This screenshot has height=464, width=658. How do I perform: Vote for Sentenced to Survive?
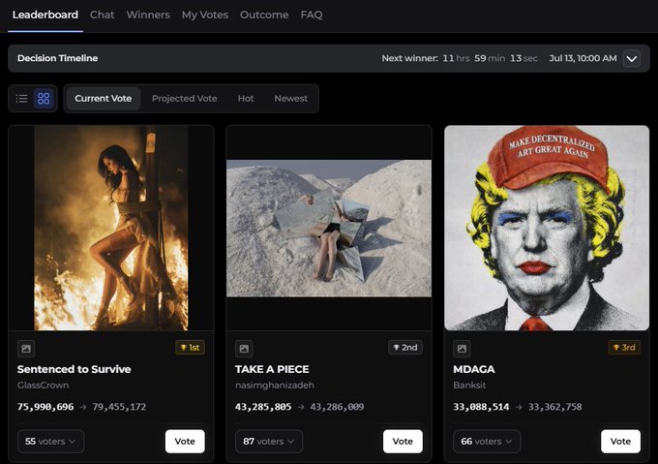pos(185,442)
